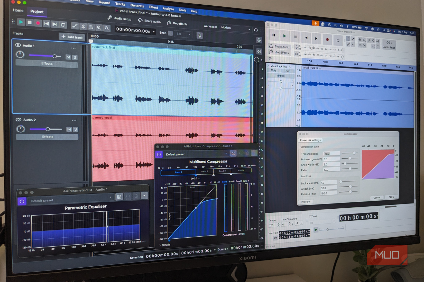Toggle the Snap checkbox in light Audacity bottom bar
Screen dimensions: 424x282
coord(310,217)
